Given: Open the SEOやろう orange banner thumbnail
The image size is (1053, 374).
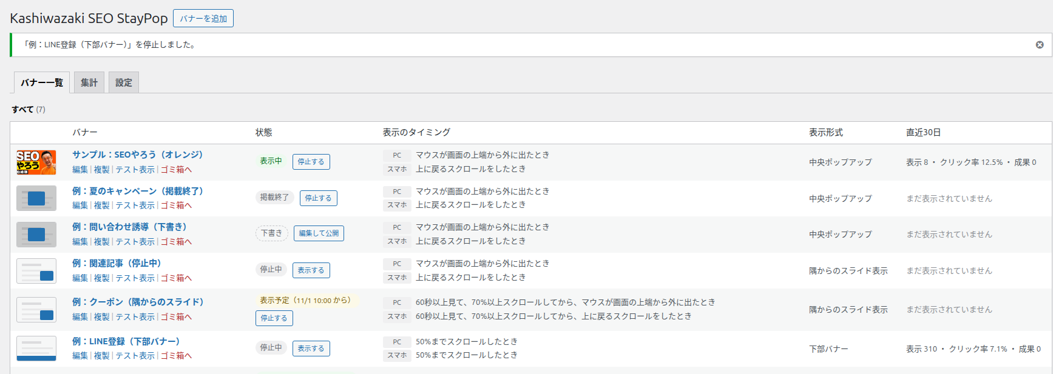Looking at the screenshot, I should [x=36, y=162].
